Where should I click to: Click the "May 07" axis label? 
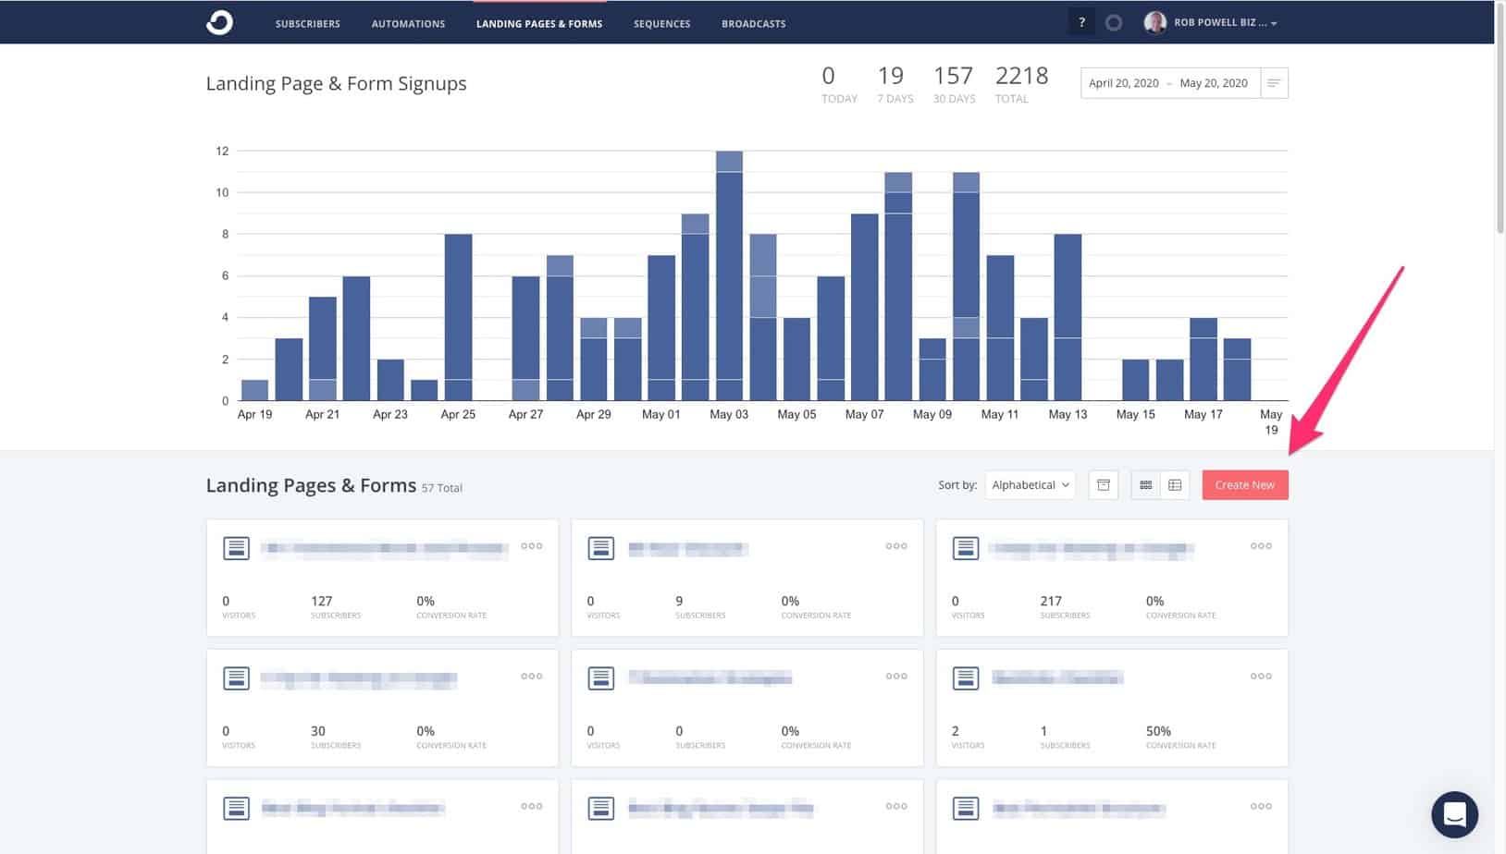(x=864, y=414)
